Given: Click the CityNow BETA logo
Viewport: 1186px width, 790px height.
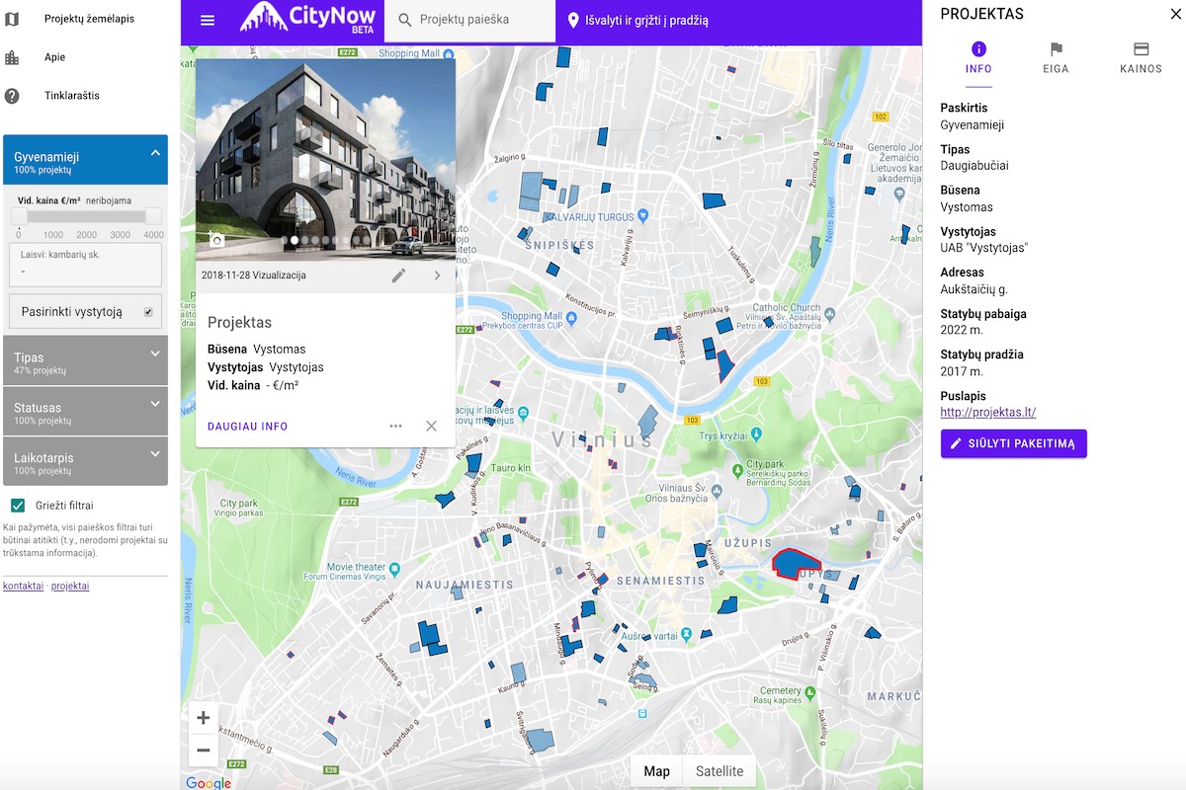Looking at the screenshot, I should point(307,18).
